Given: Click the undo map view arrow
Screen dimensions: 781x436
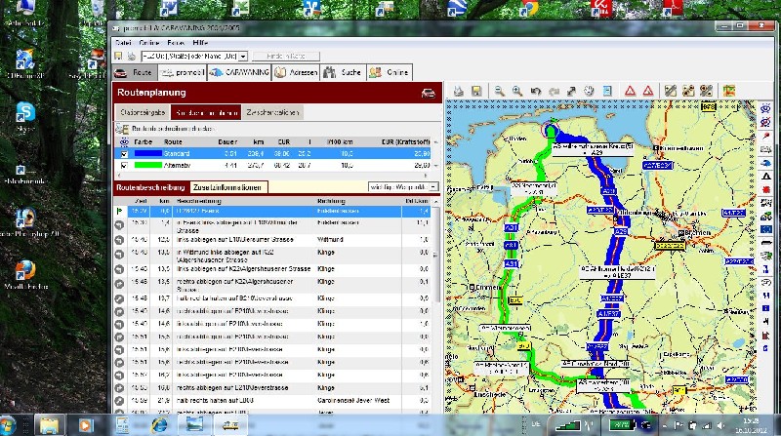Looking at the screenshot, I should click(535, 91).
